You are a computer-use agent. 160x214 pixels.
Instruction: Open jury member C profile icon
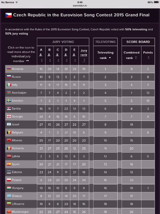57,55
